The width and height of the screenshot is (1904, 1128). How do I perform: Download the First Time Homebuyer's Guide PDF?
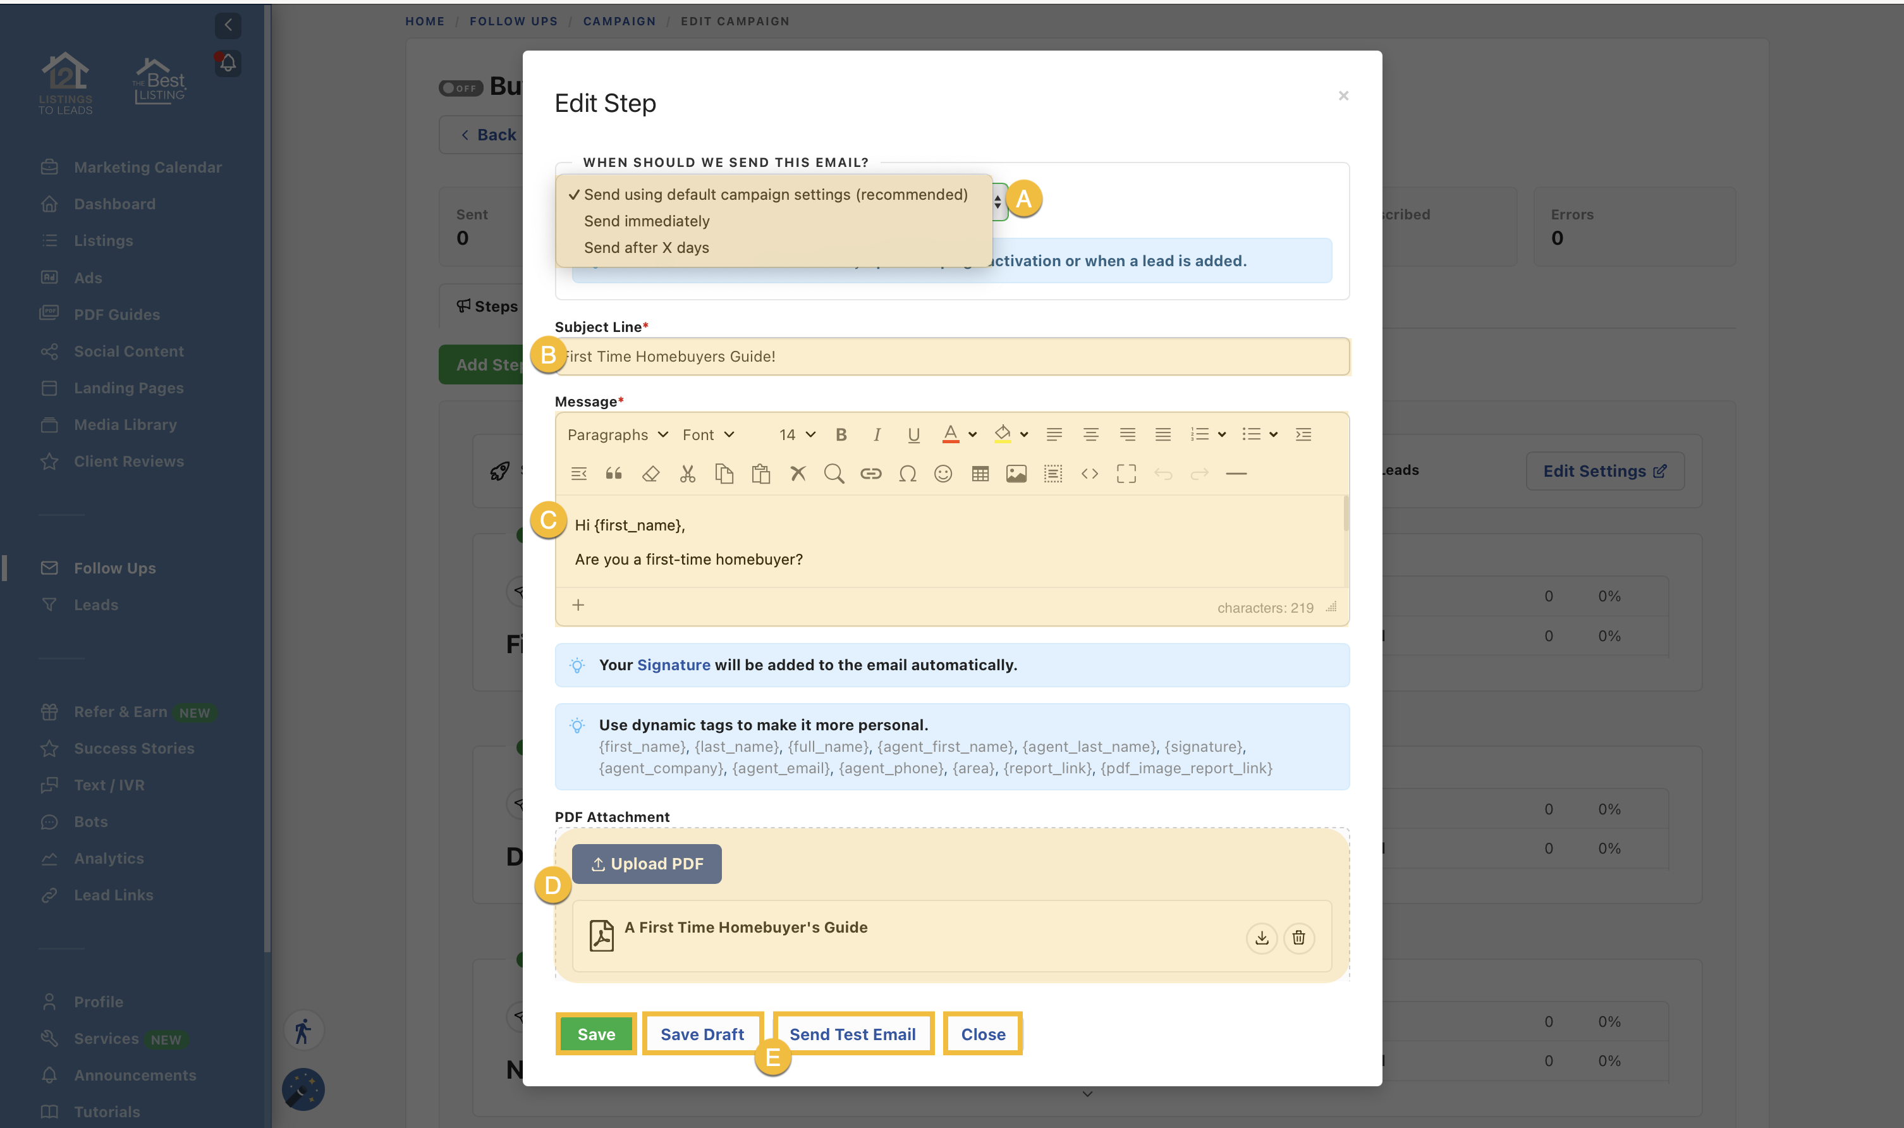tap(1261, 938)
